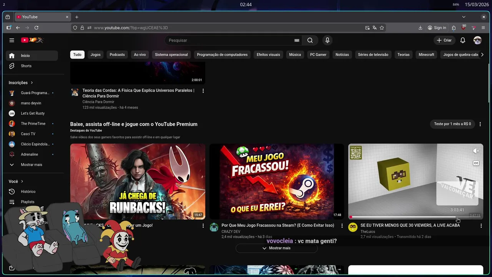This screenshot has height=277, width=492.
Task: Bookmark this page with star icon
Action: point(382,28)
